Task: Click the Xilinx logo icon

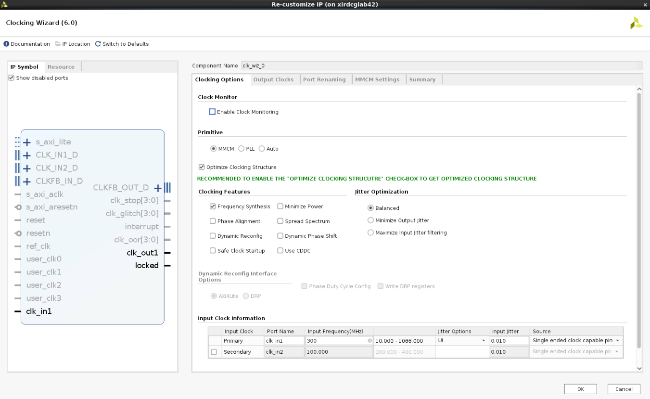Action: point(637,23)
